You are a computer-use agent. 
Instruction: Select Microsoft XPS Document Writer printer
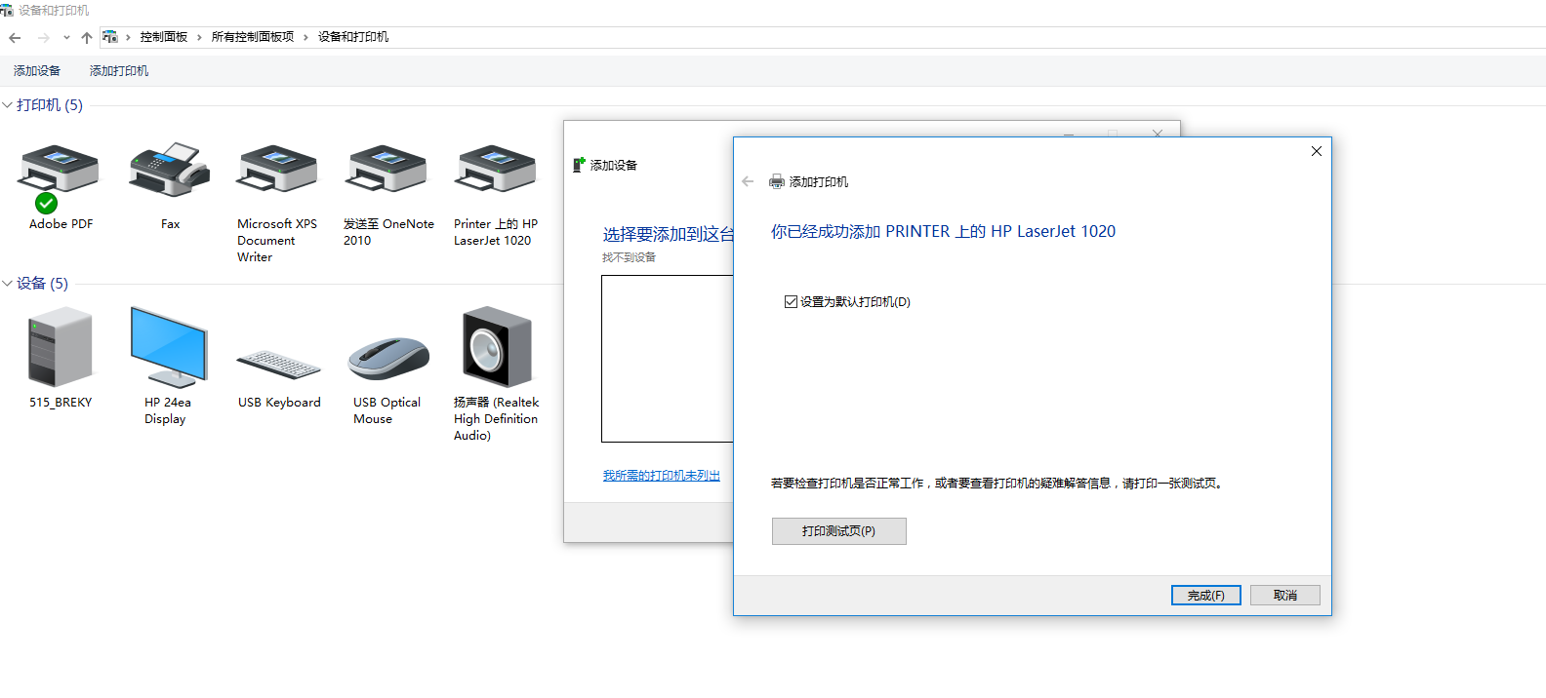[x=278, y=169]
